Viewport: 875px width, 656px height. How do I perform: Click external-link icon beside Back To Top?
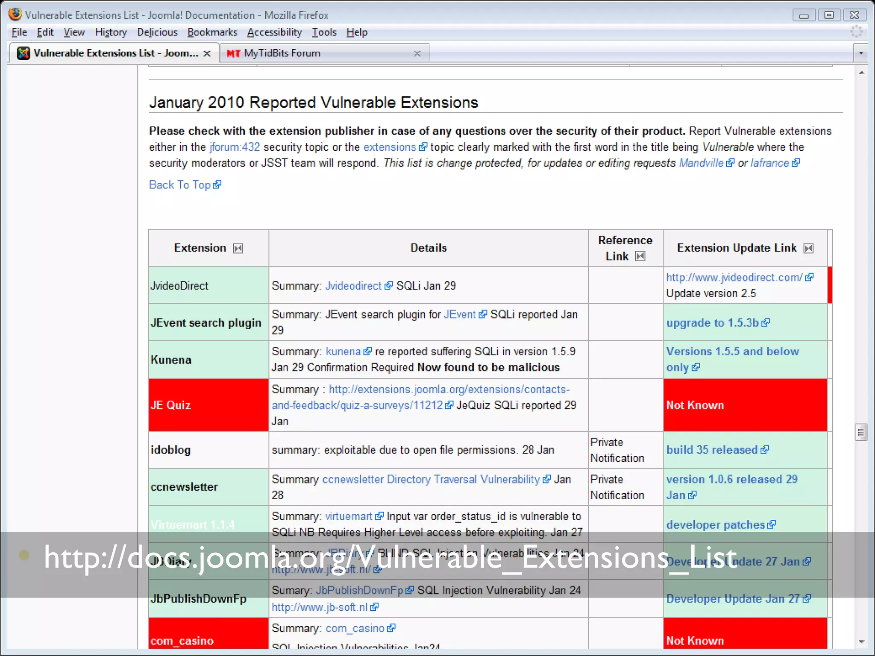point(217,185)
